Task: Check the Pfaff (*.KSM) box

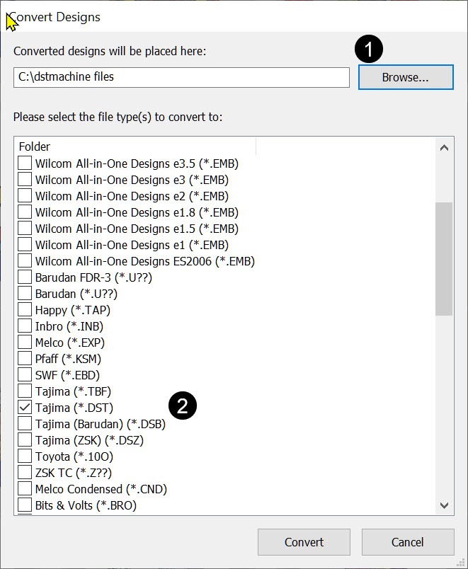Action: pos(25,359)
